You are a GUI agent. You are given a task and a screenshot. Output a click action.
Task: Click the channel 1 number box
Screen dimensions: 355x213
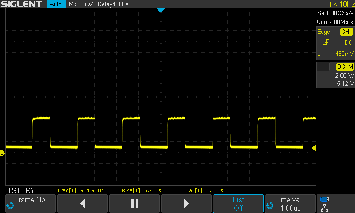point(323,67)
